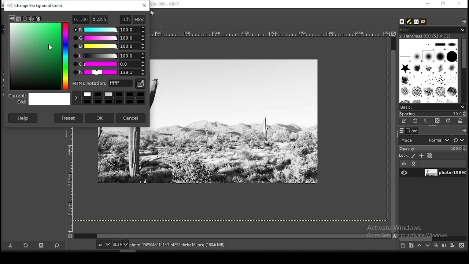This screenshot has width=469, height=264.
Task: Switch to the watercolor color selector
Action: coord(25,19)
